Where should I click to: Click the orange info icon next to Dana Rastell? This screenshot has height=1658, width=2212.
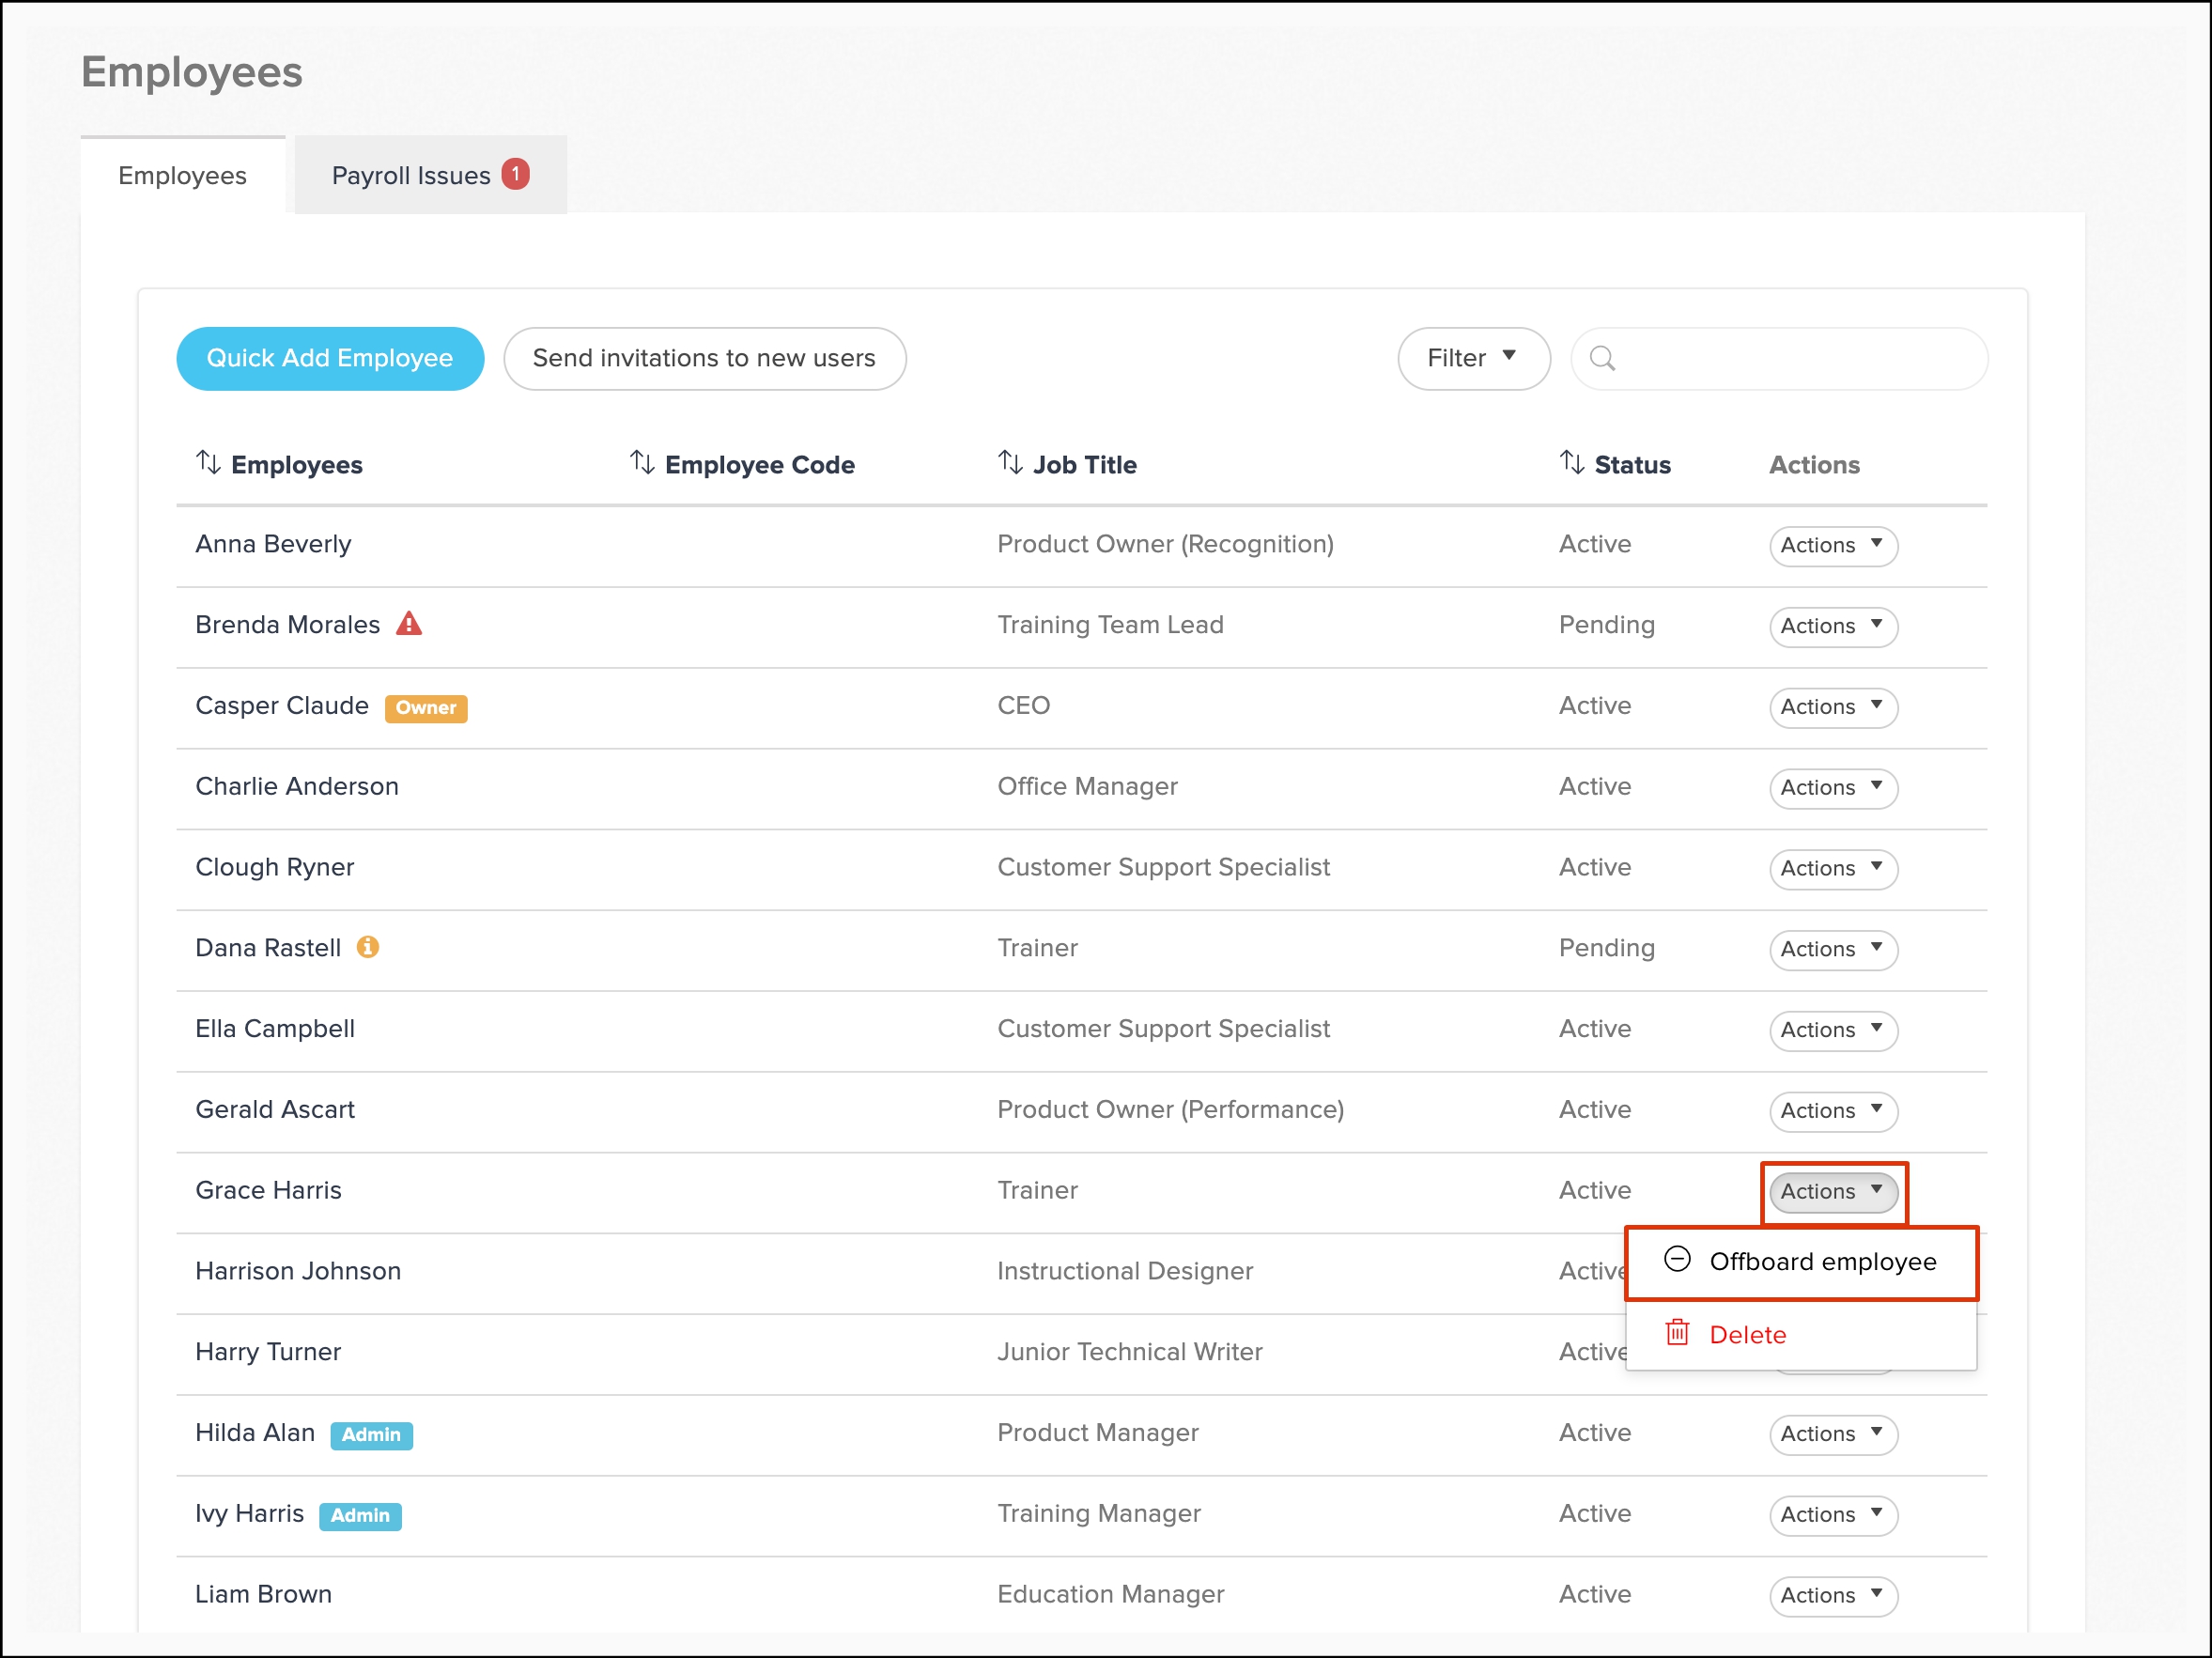(x=368, y=947)
